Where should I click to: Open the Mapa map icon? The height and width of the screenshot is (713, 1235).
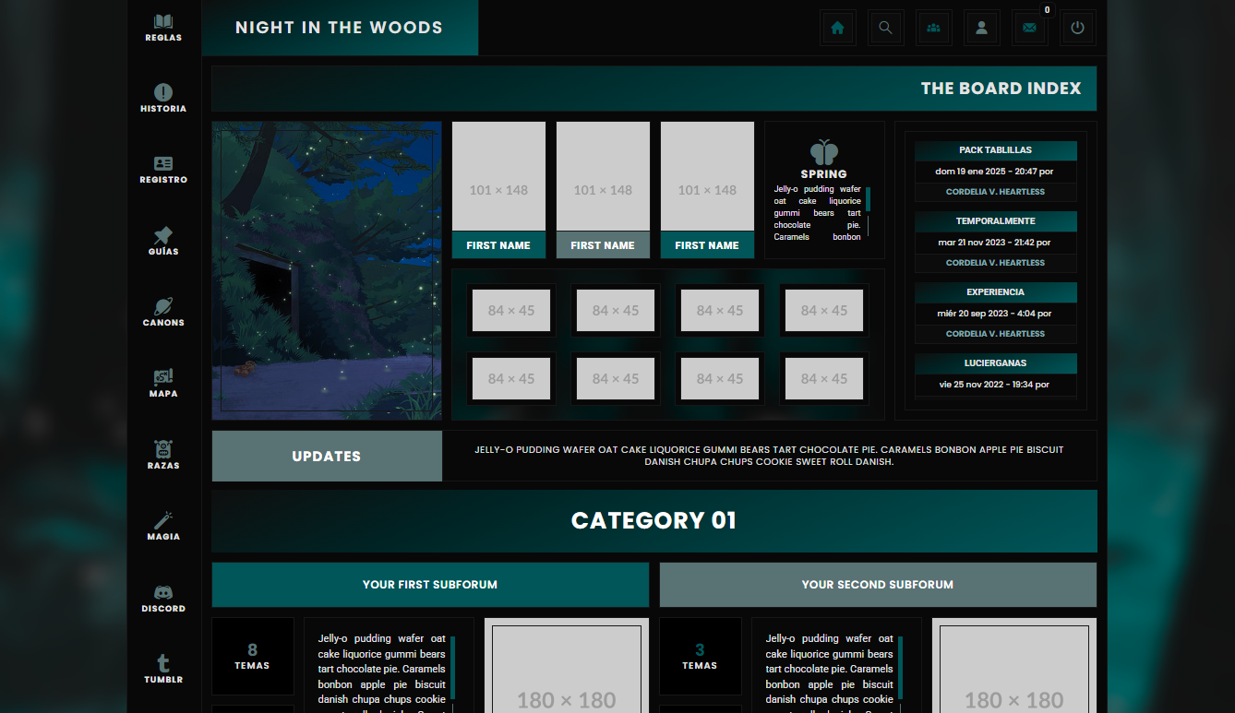coord(163,377)
